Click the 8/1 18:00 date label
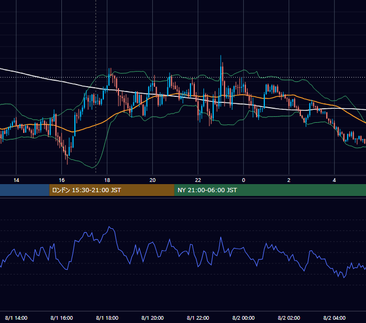Screen dimensions: 366x323 point(107,318)
